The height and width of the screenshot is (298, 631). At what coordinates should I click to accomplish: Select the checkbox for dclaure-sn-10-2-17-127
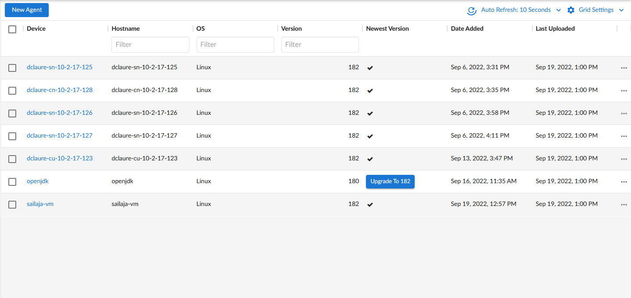point(12,136)
